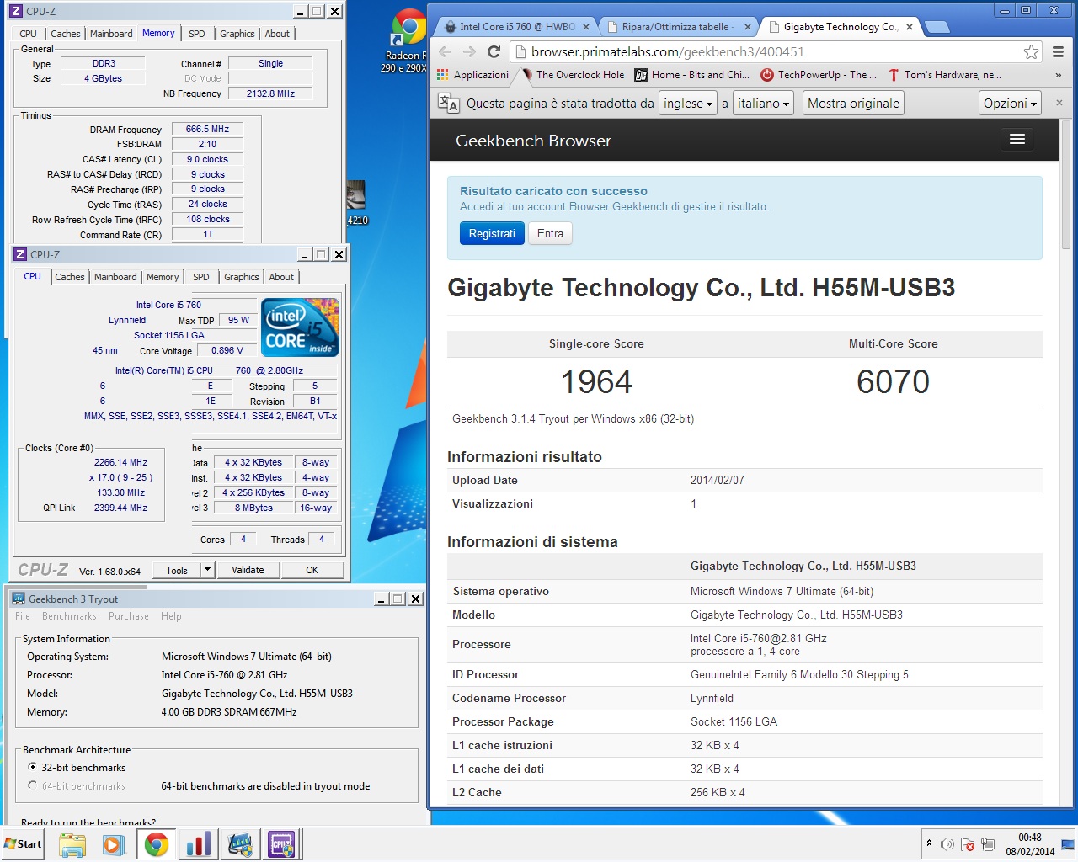Screen dimensions: 1078x862
Task: Open the Geekbench bar chart taskbar icon
Action: pos(199,844)
